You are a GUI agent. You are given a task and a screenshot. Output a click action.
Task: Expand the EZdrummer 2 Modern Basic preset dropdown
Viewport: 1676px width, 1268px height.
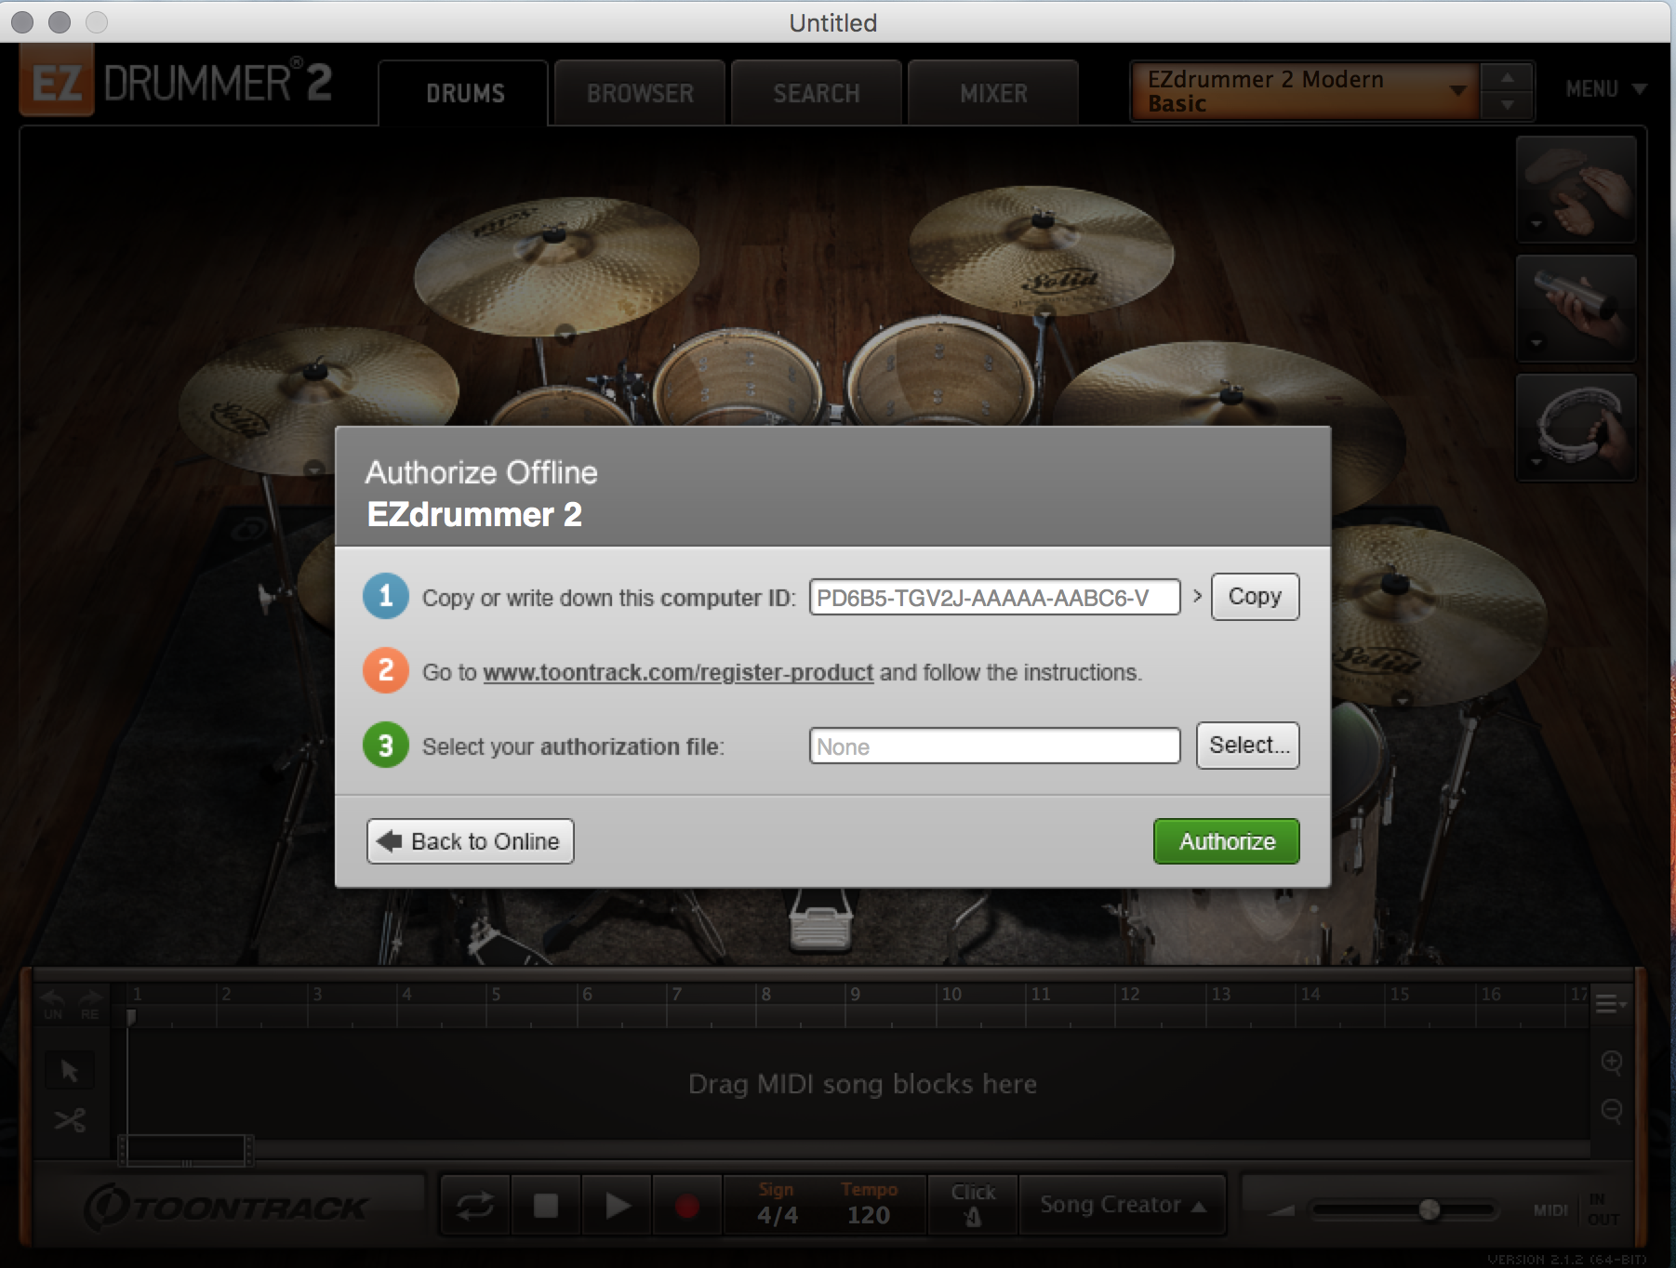pos(1304,91)
